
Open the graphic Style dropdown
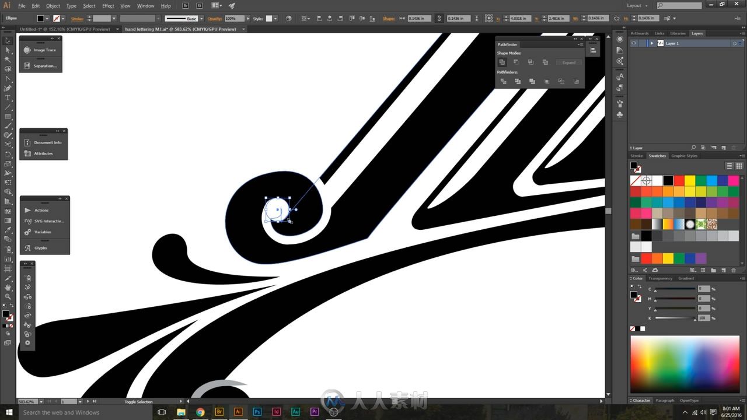click(277, 19)
